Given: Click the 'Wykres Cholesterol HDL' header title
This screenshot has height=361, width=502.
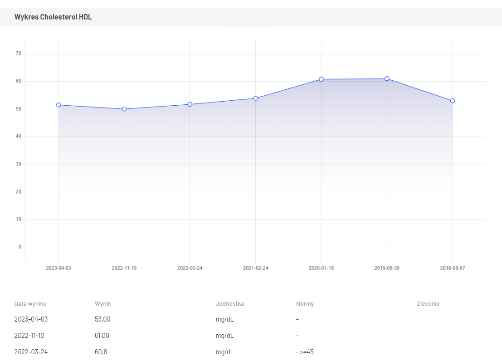Looking at the screenshot, I should tap(53, 17).
